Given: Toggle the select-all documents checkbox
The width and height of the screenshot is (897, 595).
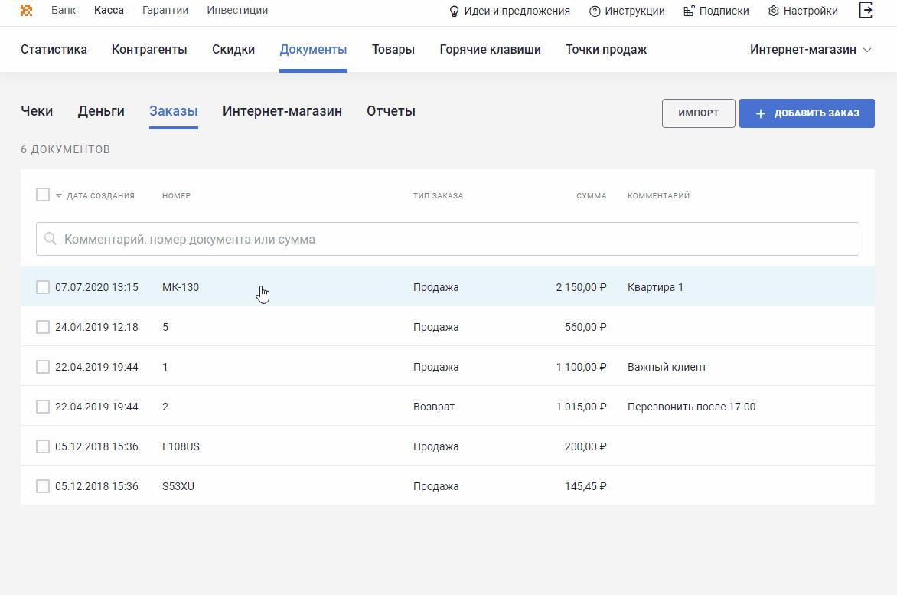Looking at the screenshot, I should point(43,195).
